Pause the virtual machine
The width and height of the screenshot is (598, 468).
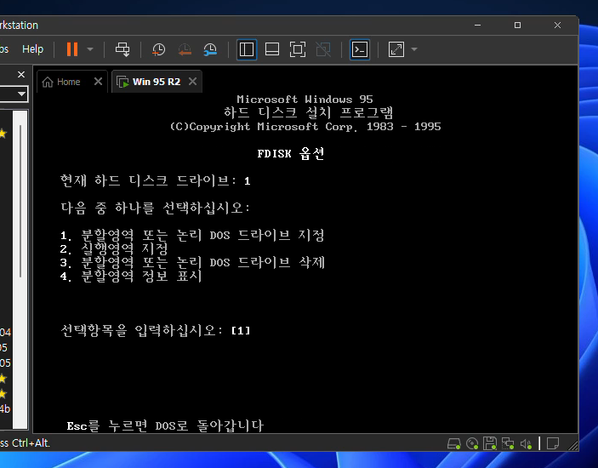[72, 49]
